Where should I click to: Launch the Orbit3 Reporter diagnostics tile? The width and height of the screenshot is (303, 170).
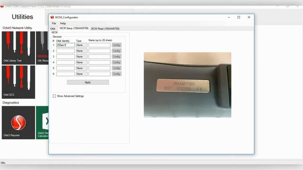pos(18,123)
